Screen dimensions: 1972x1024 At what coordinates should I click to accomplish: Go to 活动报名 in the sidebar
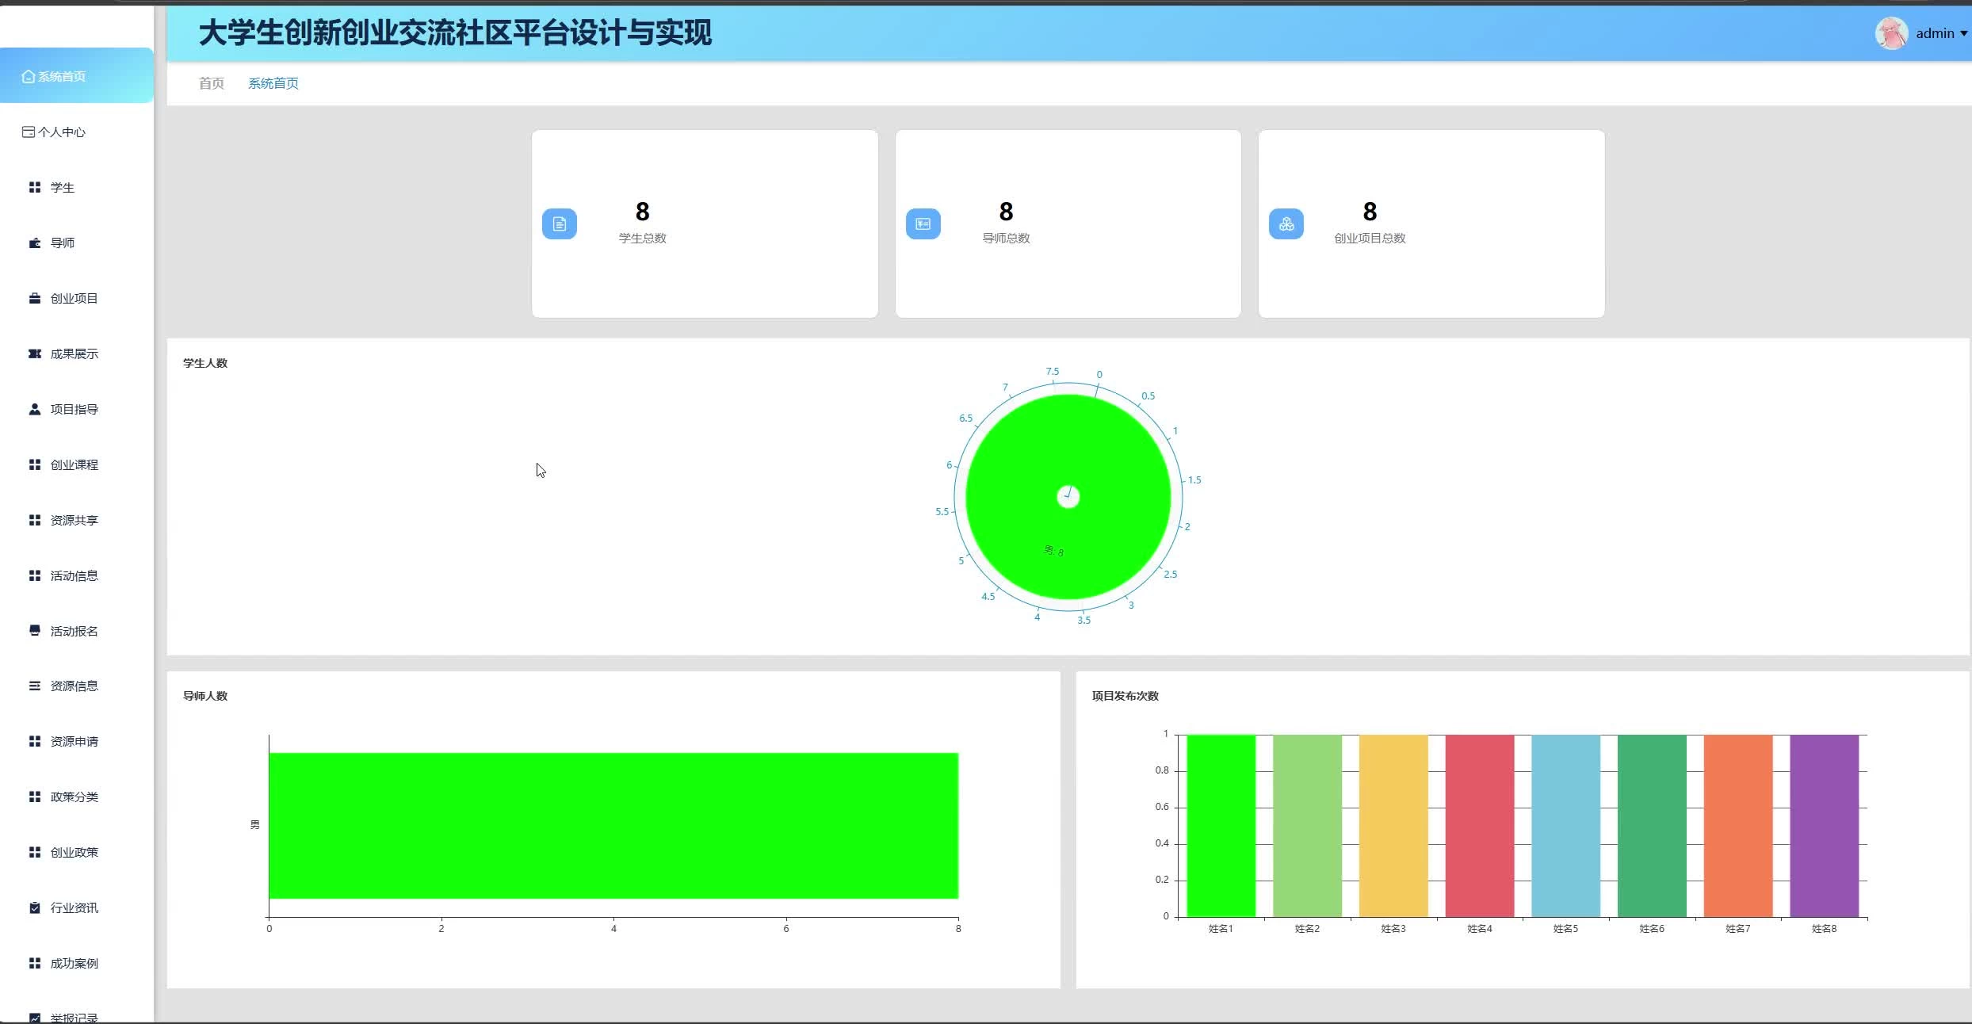click(74, 632)
